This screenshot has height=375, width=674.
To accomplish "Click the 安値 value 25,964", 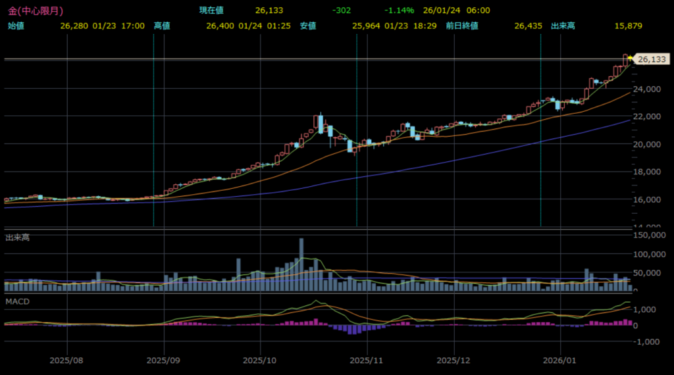I will [367, 26].
